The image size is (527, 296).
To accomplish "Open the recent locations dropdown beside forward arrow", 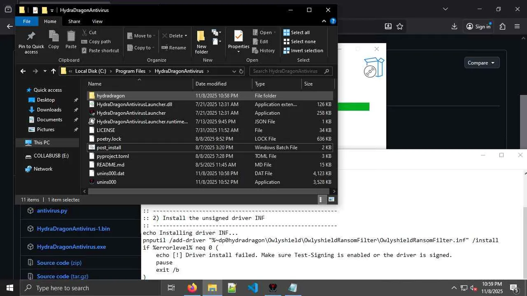I will click(x=45, y=71).
